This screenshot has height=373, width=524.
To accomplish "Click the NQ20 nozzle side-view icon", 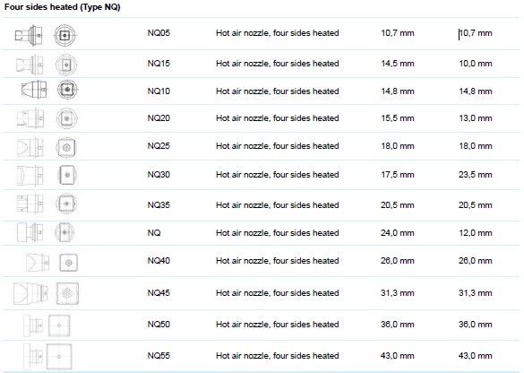I will [x=30, y=118].
